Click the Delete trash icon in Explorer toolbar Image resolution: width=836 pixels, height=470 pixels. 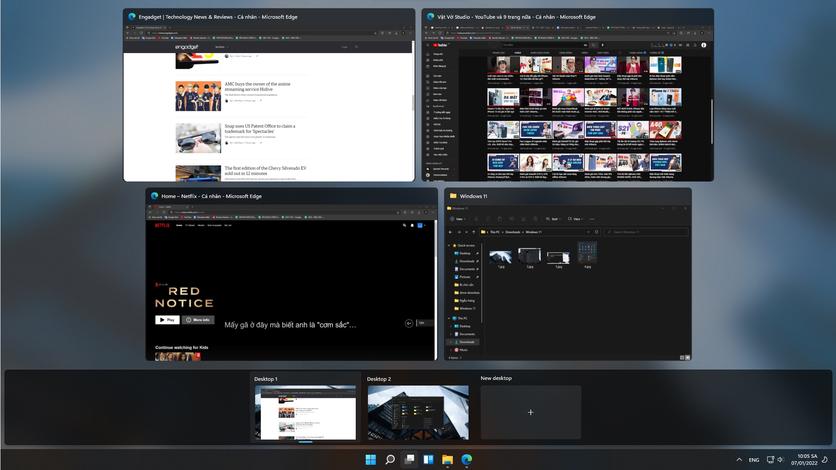535,219
